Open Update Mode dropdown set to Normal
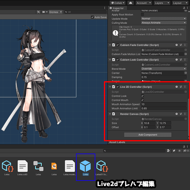190x190 pixels. (x=164, y=18)
